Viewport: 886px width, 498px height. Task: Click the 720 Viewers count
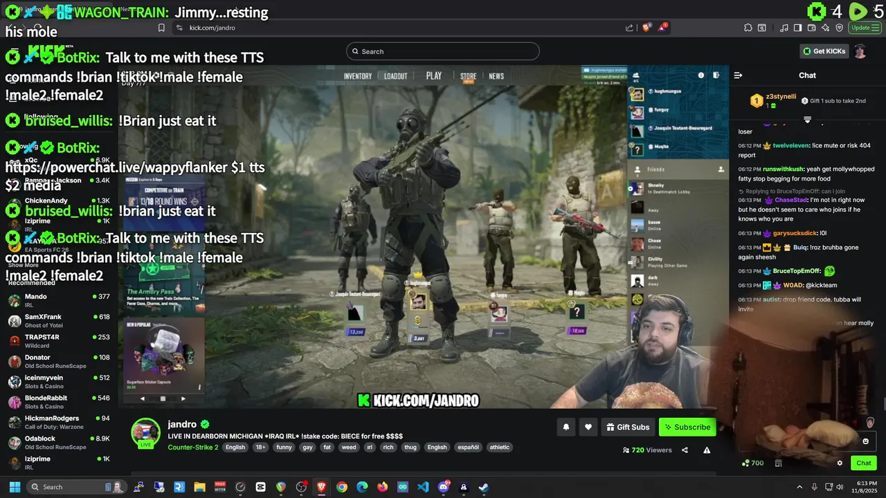[647, 450]
